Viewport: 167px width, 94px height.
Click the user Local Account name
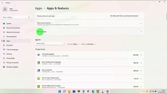pos(14,9)
